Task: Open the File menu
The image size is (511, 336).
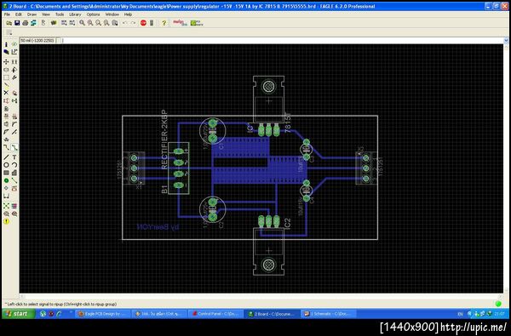Action: click(7, 14)
